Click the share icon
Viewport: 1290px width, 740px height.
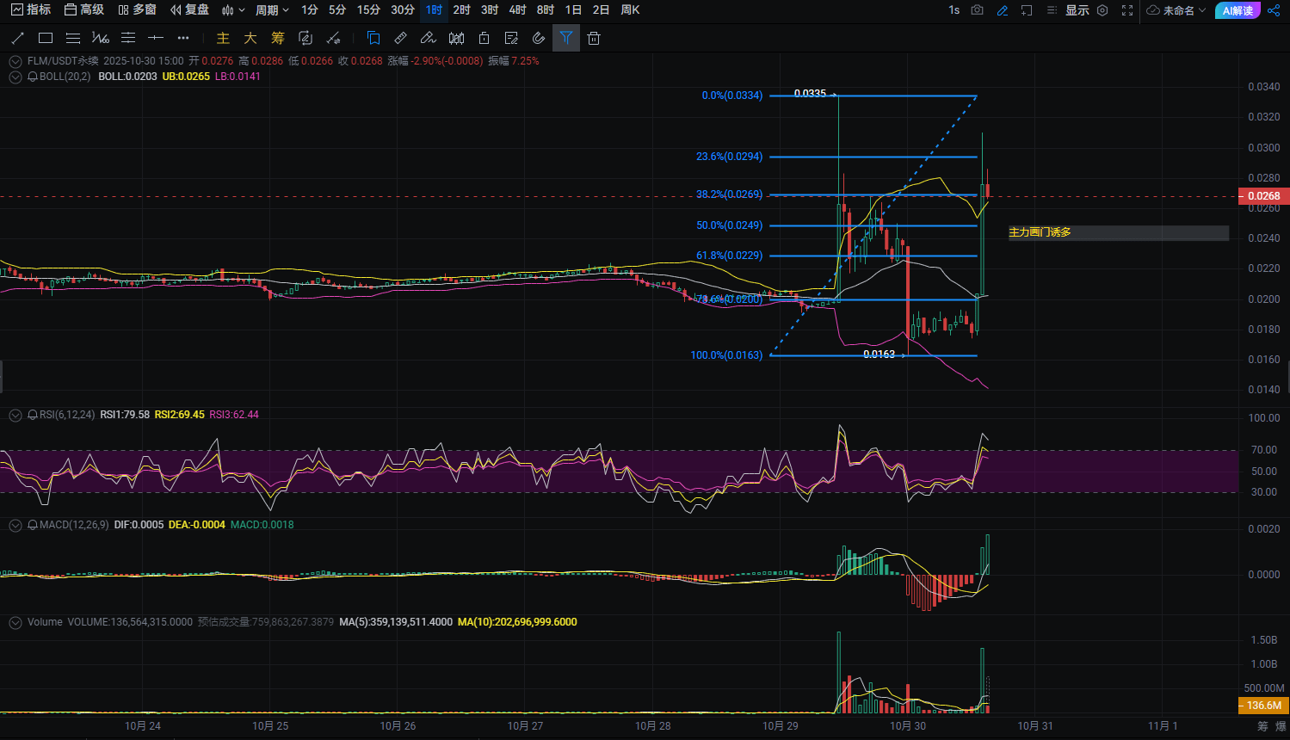coord(1274,10)
